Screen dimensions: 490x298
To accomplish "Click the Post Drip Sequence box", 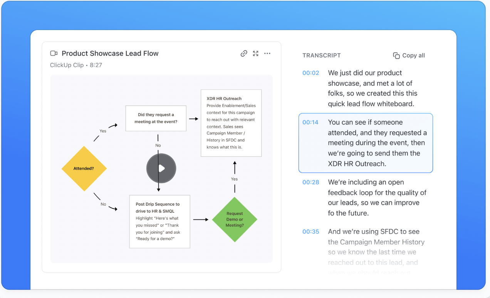I will 159,221.
